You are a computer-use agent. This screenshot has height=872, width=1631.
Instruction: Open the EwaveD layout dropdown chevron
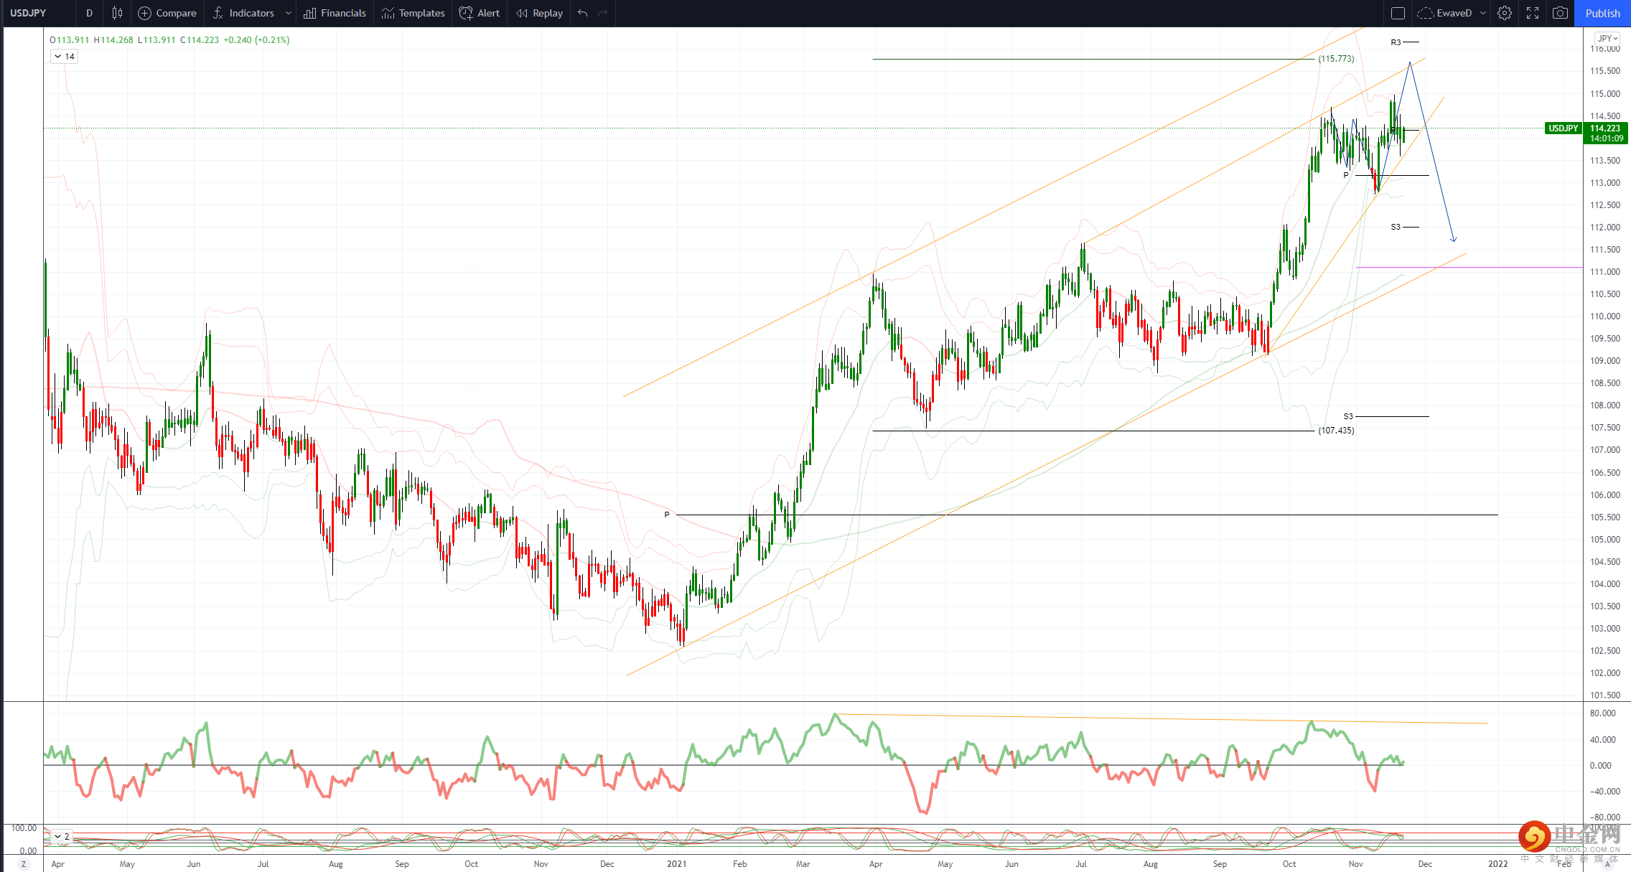[x=1482, y=13]
